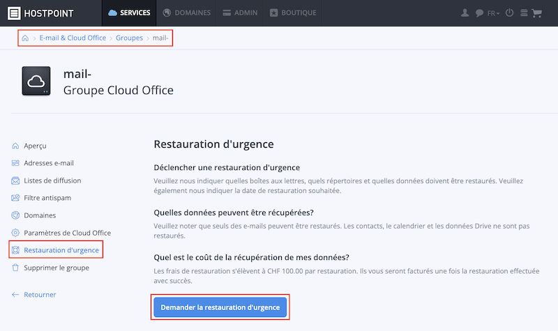Open E-mail & Cloud Office breadcrumb link
This screenshot has width=558, height=331.
[x=73, y=38]
